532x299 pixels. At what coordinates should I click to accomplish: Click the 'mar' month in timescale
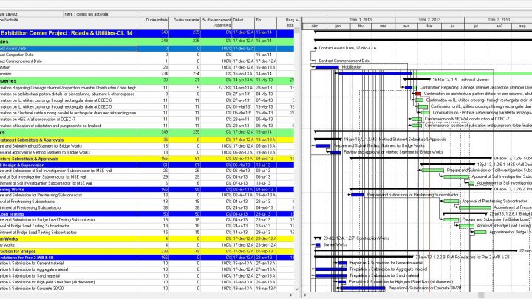383,26
